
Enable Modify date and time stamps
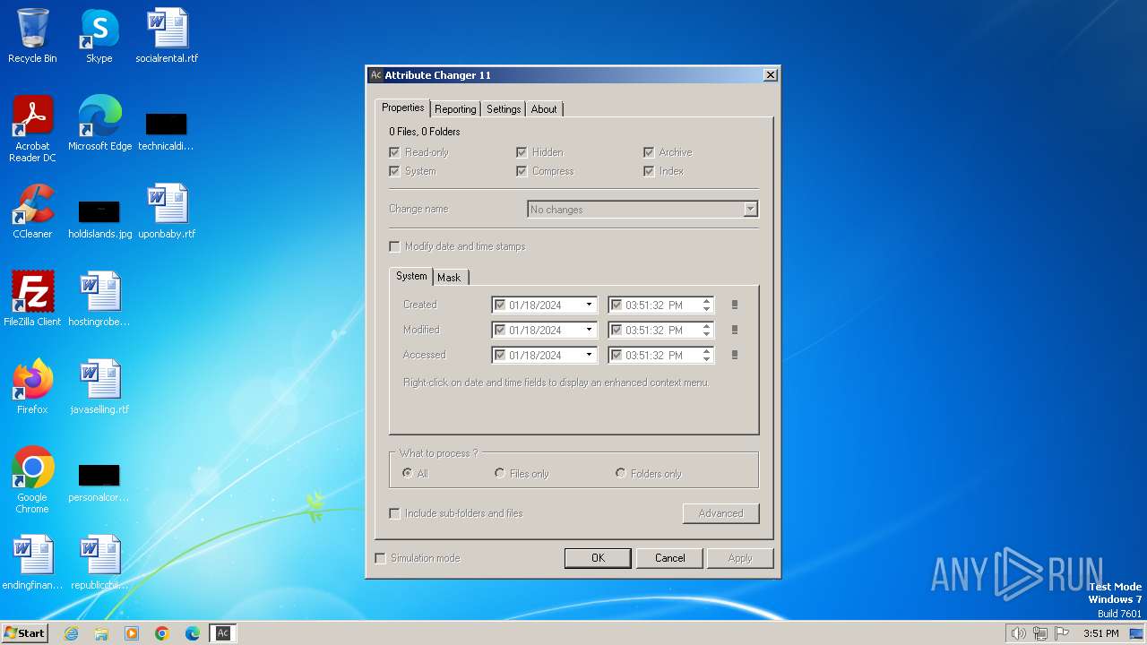click(x=394, y=246)
